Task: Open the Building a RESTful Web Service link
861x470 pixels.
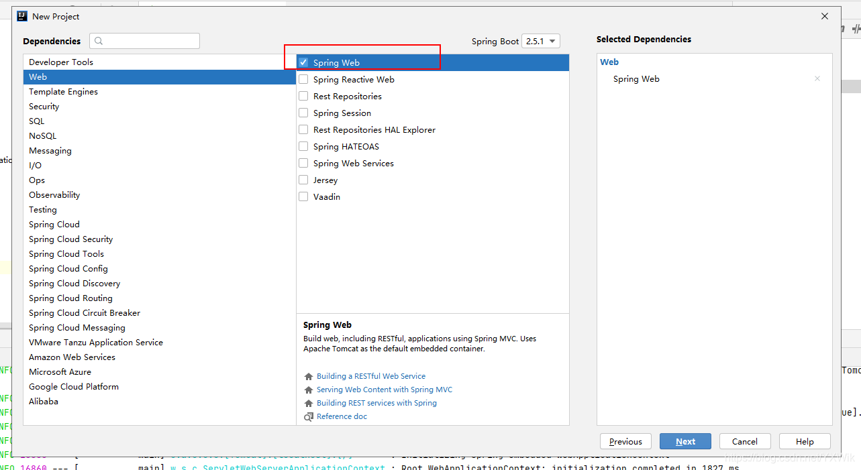Action: (371, 377)
